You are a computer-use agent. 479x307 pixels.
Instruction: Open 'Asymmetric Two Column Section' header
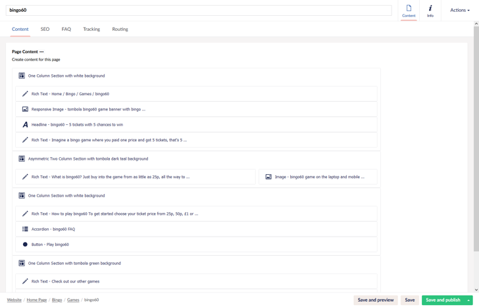click(197, 158)
